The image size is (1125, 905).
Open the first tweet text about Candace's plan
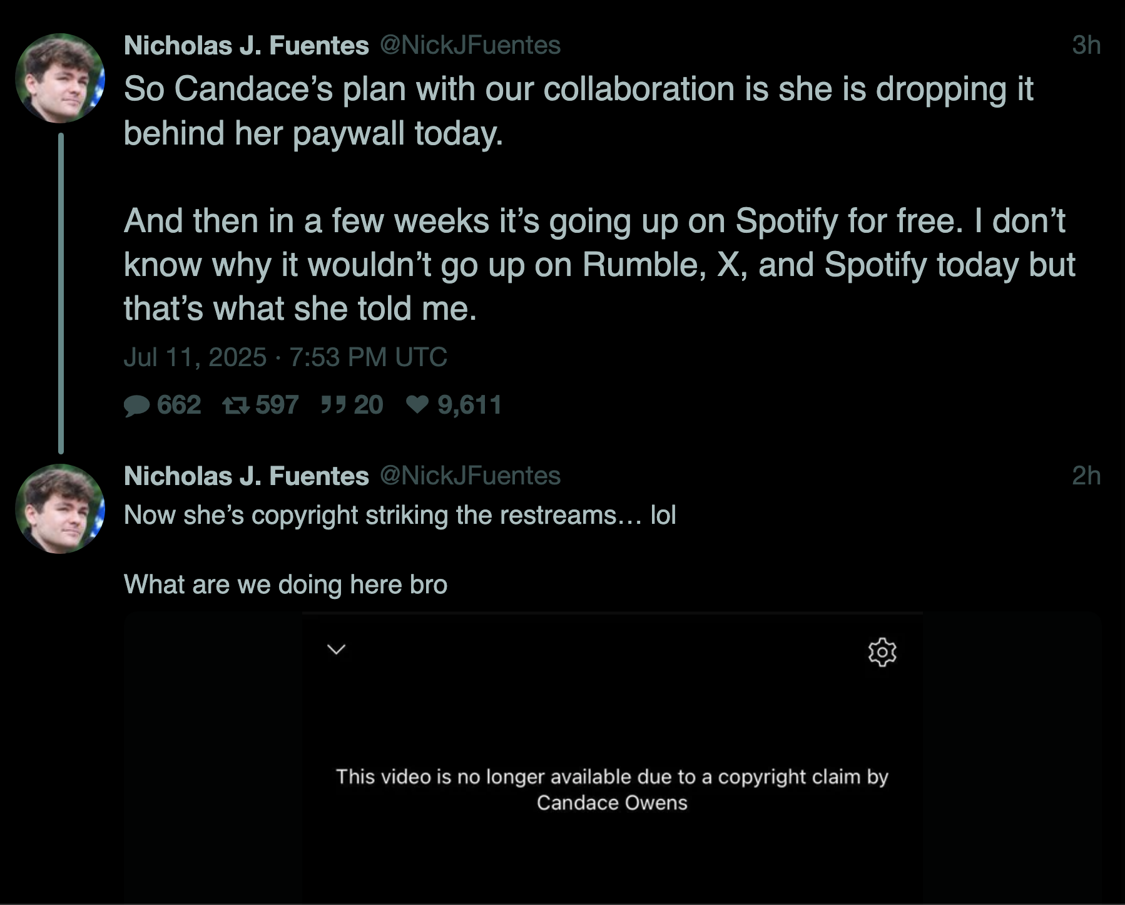[x=599, y=198]
